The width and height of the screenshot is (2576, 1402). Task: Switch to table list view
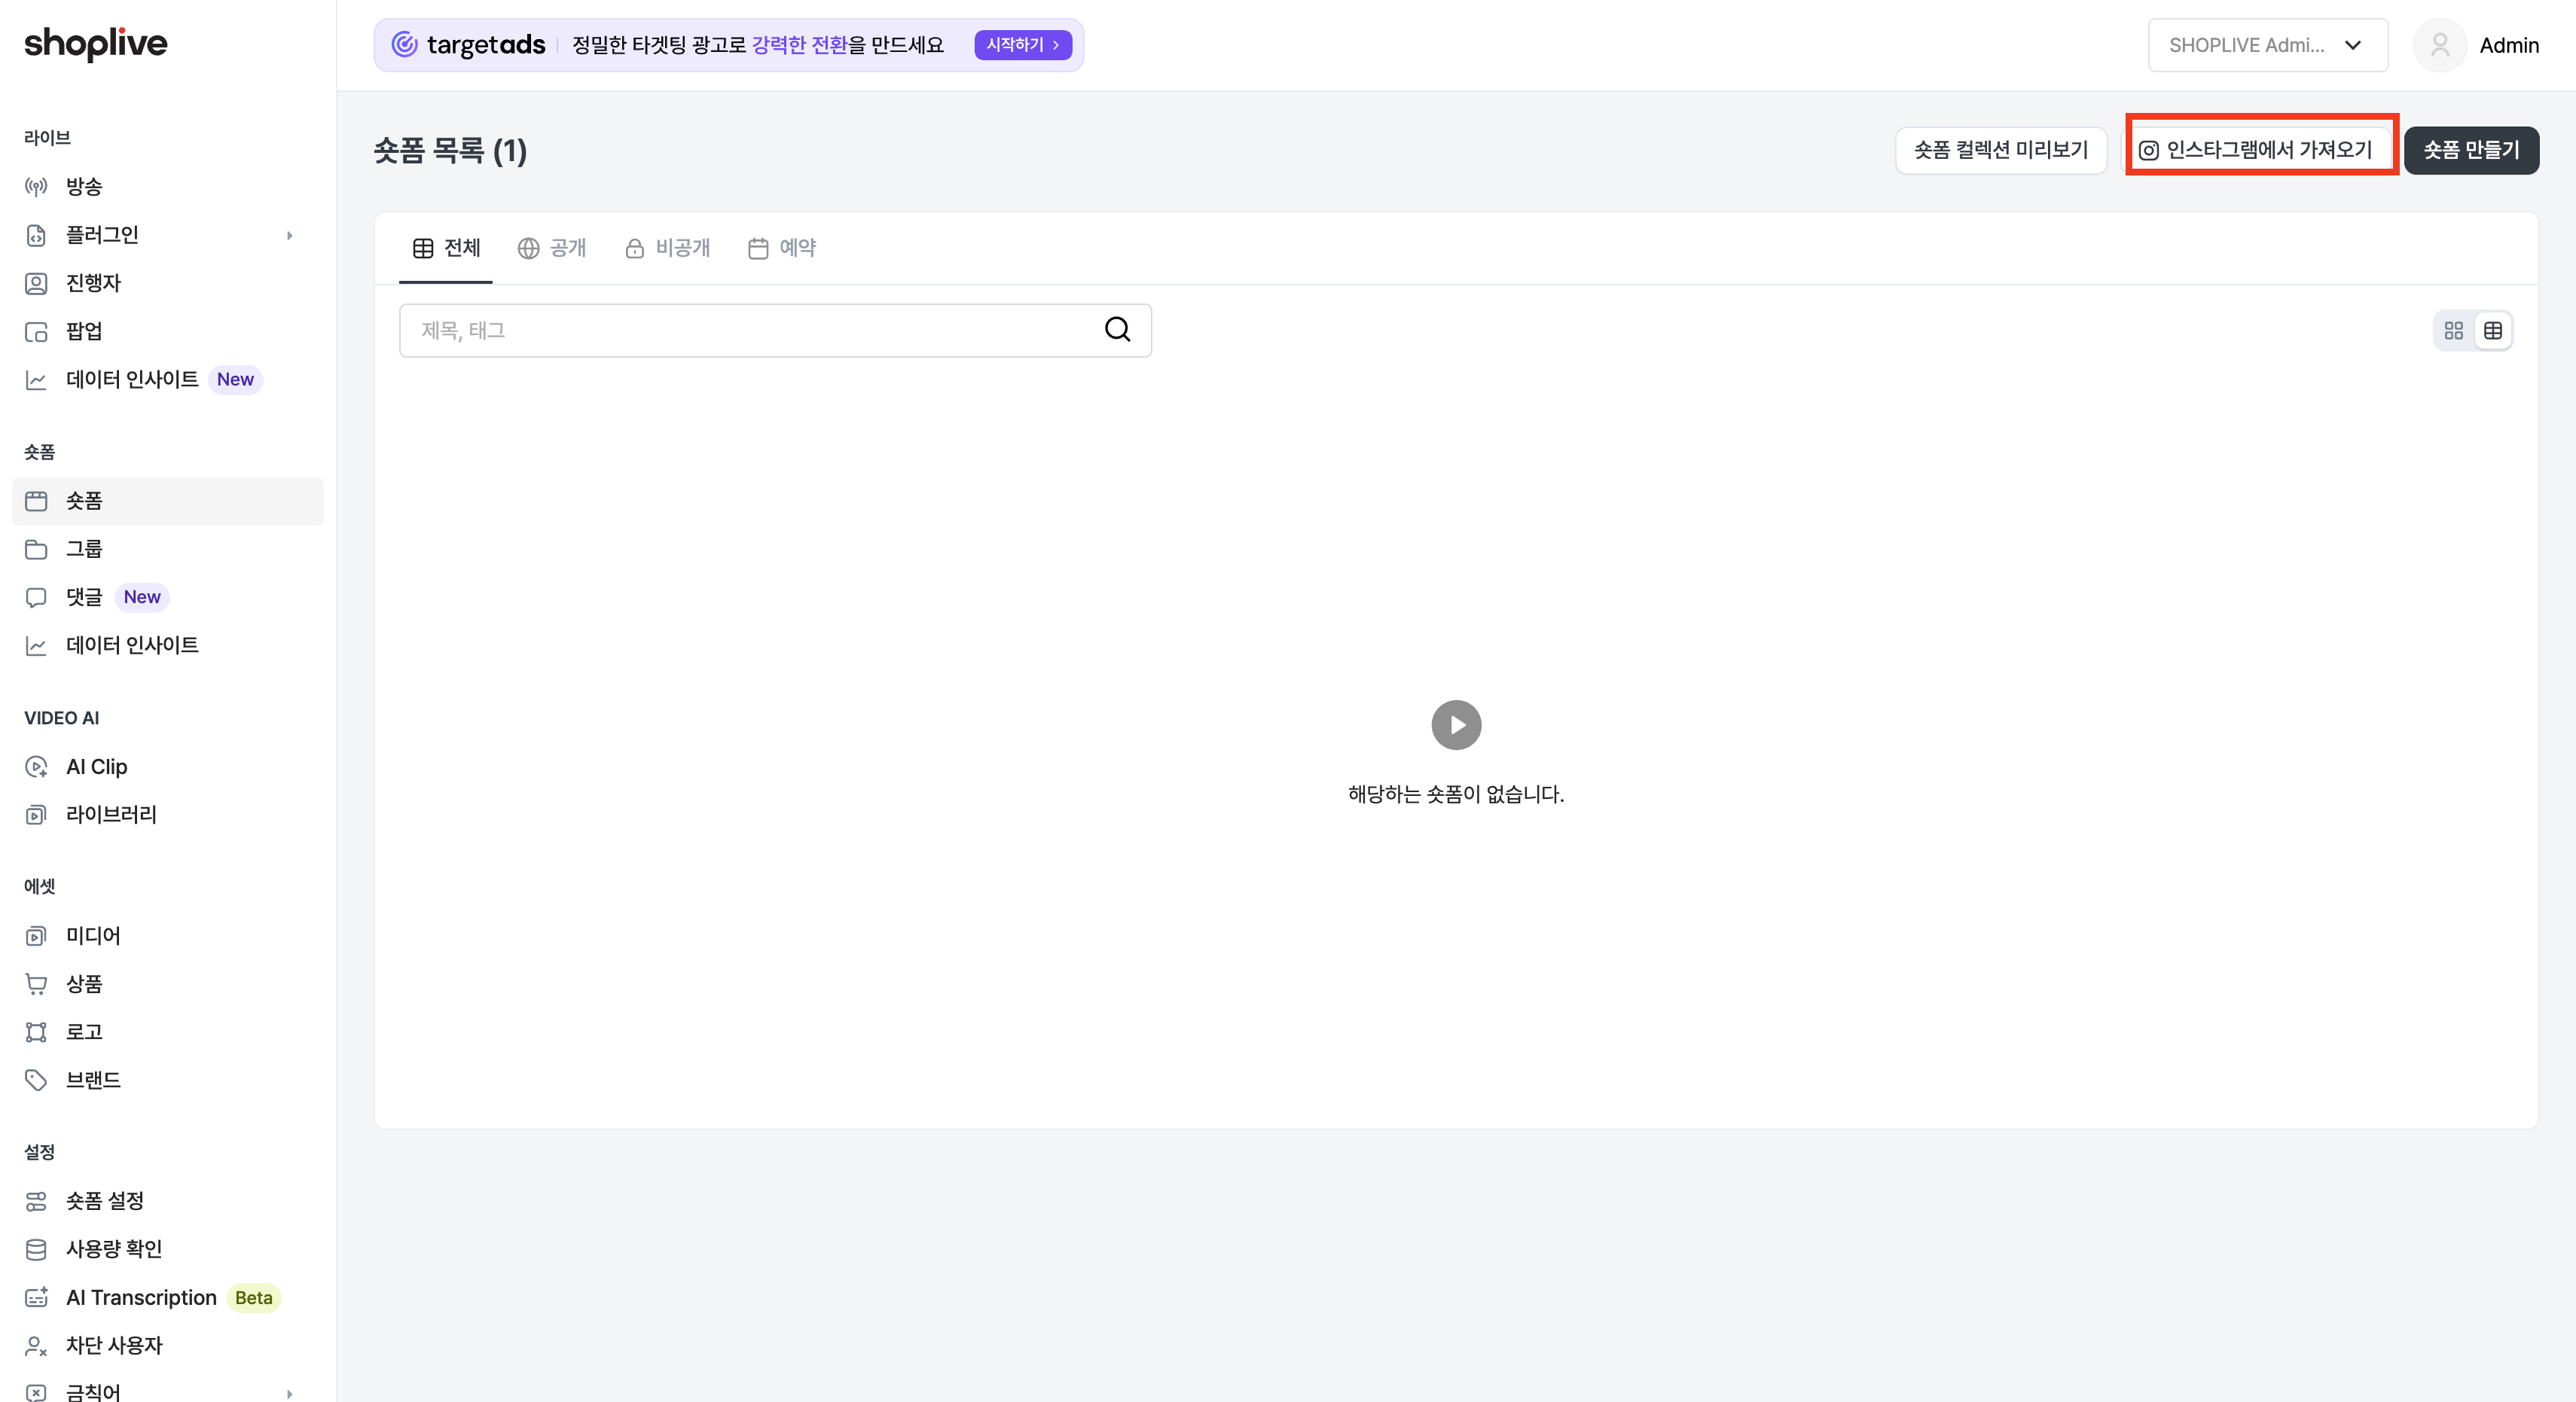(2493, 331)
